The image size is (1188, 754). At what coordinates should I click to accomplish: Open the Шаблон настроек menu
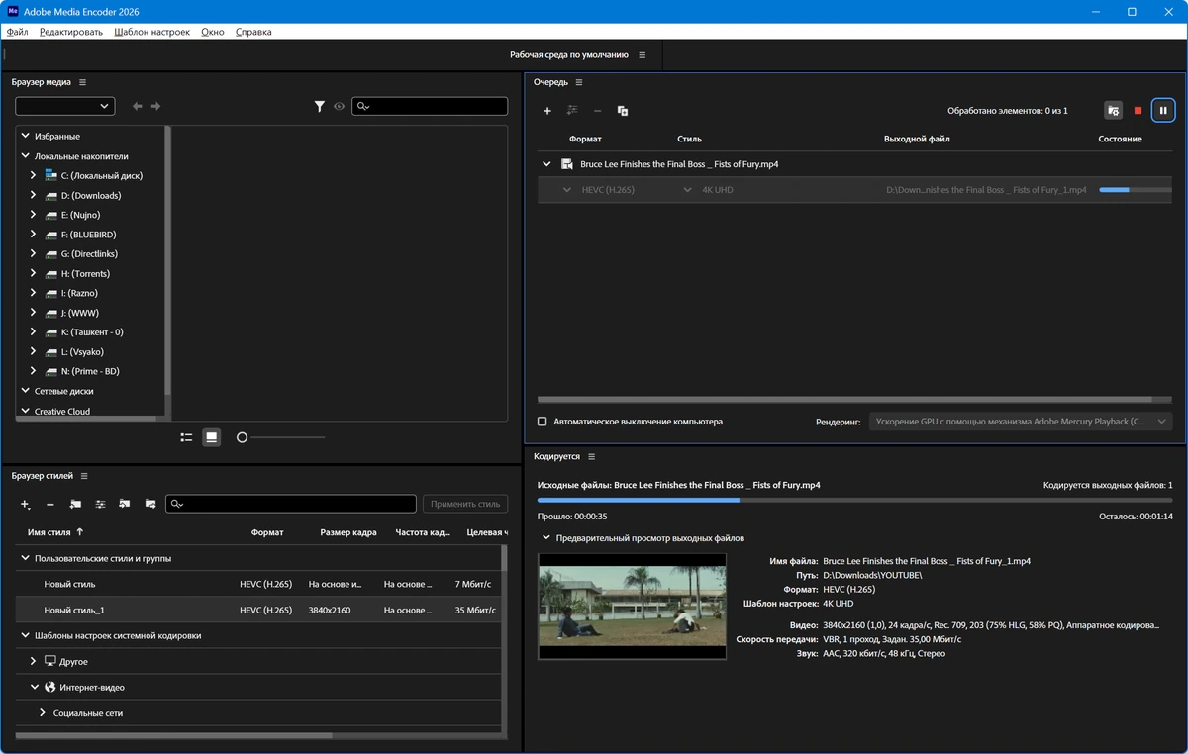[151, 32]
